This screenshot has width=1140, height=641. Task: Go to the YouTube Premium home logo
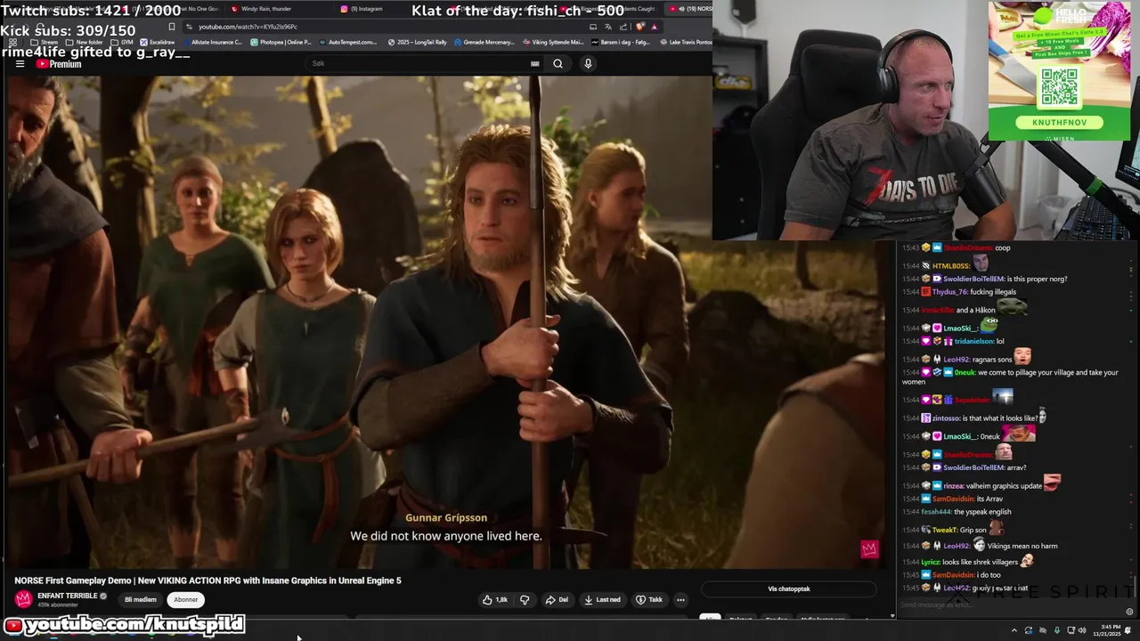click(x=59, y=64)
